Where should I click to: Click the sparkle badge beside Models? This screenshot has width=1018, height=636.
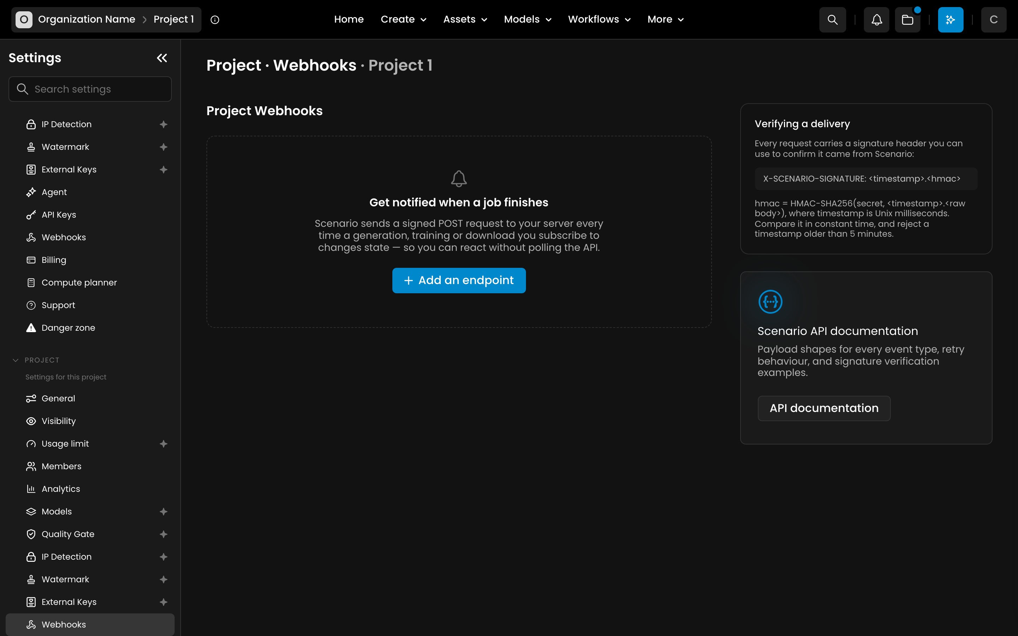point(164,512)
